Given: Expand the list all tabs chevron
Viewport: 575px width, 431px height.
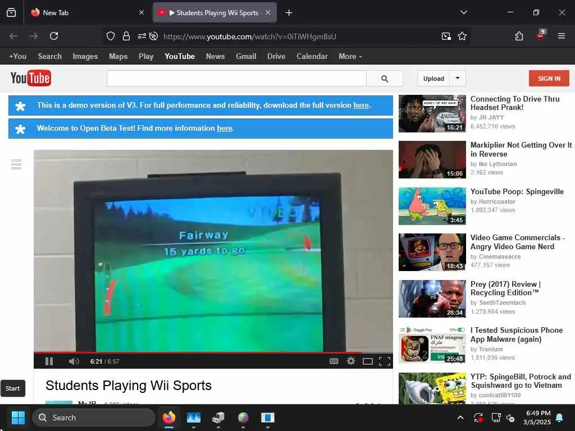Looking at the screenshot, I should (x=463, y=12).
